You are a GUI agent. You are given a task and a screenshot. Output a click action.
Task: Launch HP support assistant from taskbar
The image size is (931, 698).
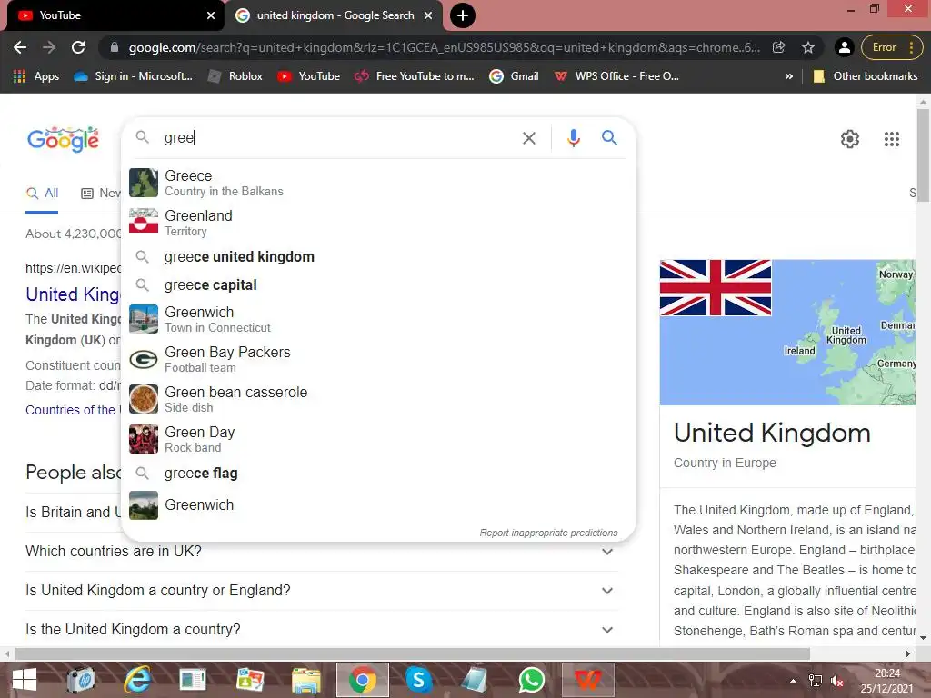click(80, 680)
